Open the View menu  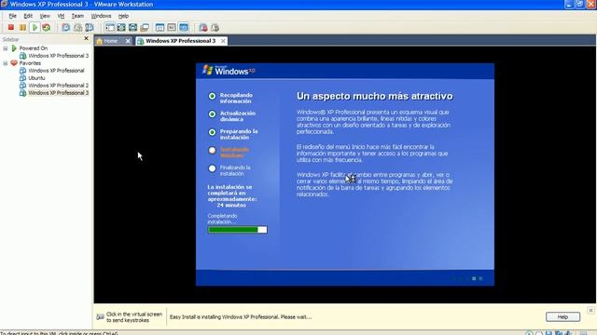pyautogui.click(x=45, y=16)
